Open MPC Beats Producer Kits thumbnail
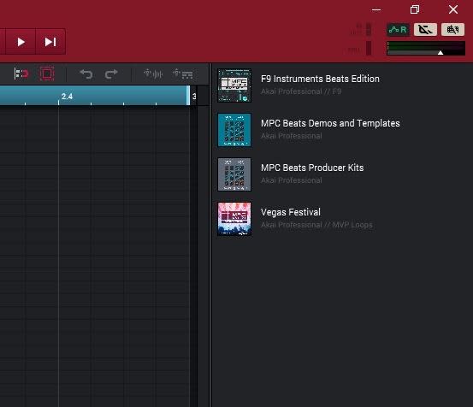The width and height of the screenshot is (473, 407). [234, 174]
